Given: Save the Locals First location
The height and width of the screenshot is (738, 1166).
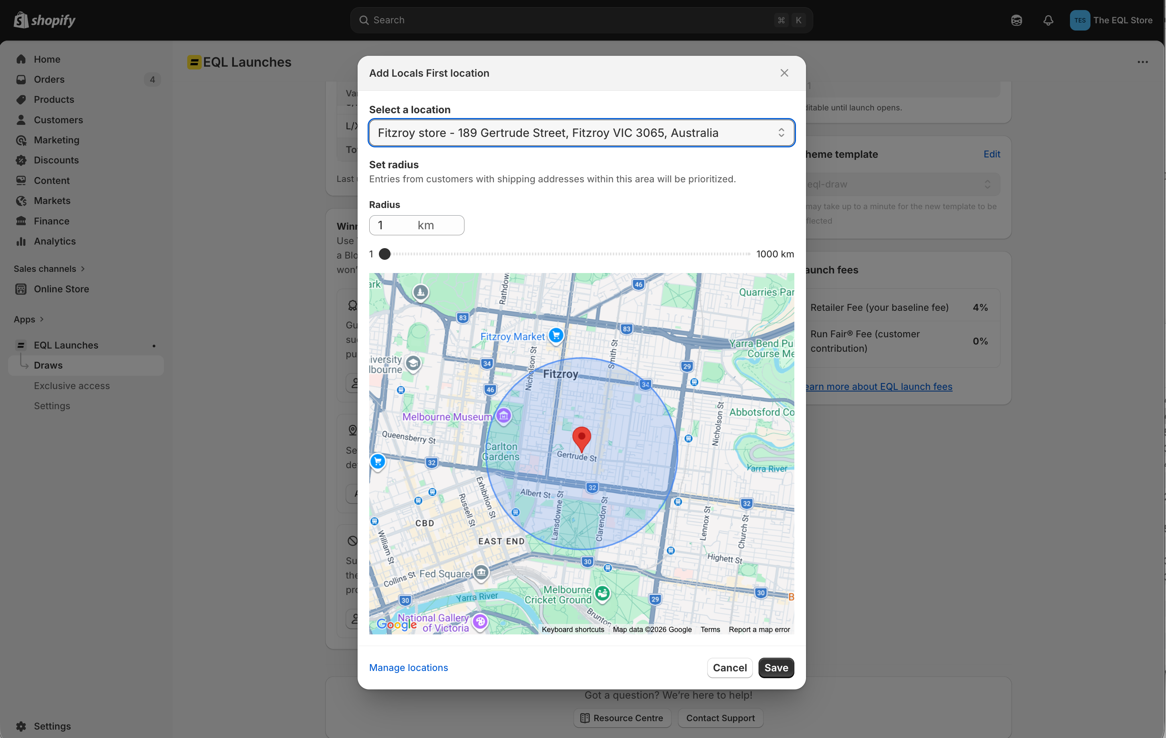Looking at the screenshot, I should click(776, 668).
